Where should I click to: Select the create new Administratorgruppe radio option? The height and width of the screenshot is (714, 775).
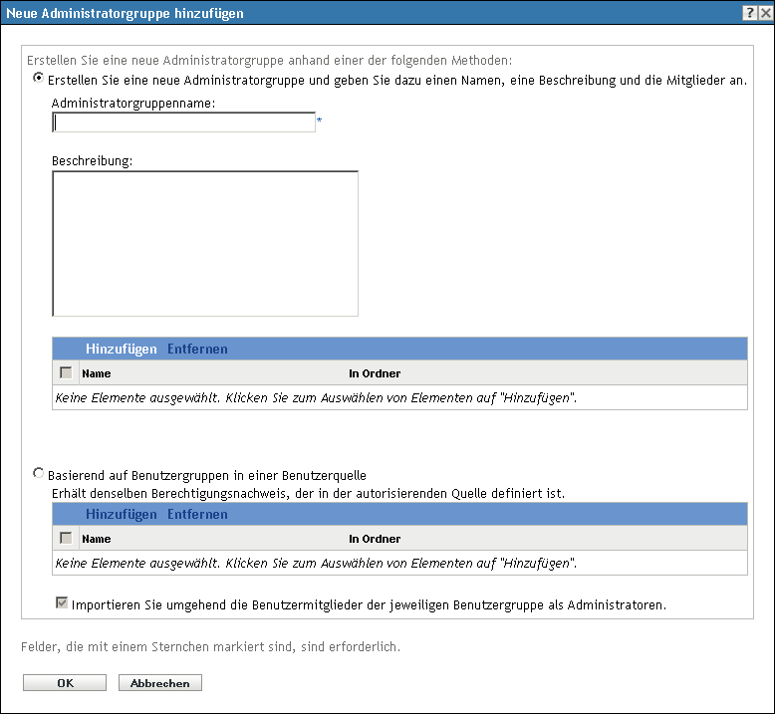click(x=39, y=79)
